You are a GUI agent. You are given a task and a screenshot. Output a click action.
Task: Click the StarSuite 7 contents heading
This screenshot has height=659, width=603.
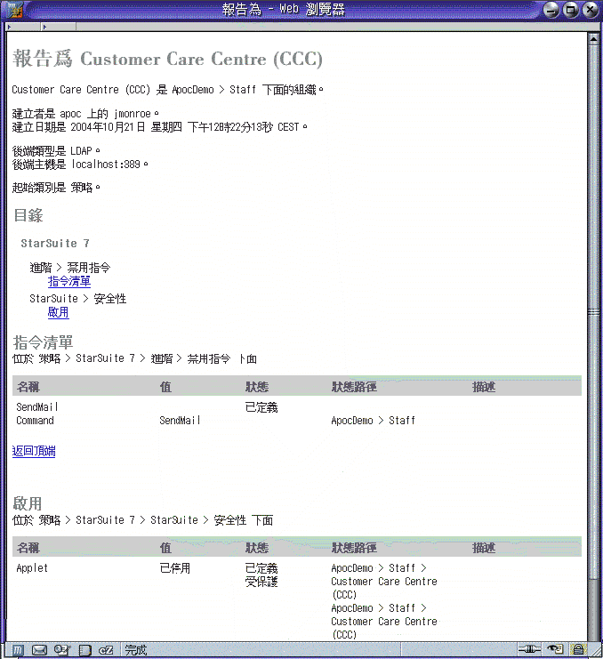55,244
